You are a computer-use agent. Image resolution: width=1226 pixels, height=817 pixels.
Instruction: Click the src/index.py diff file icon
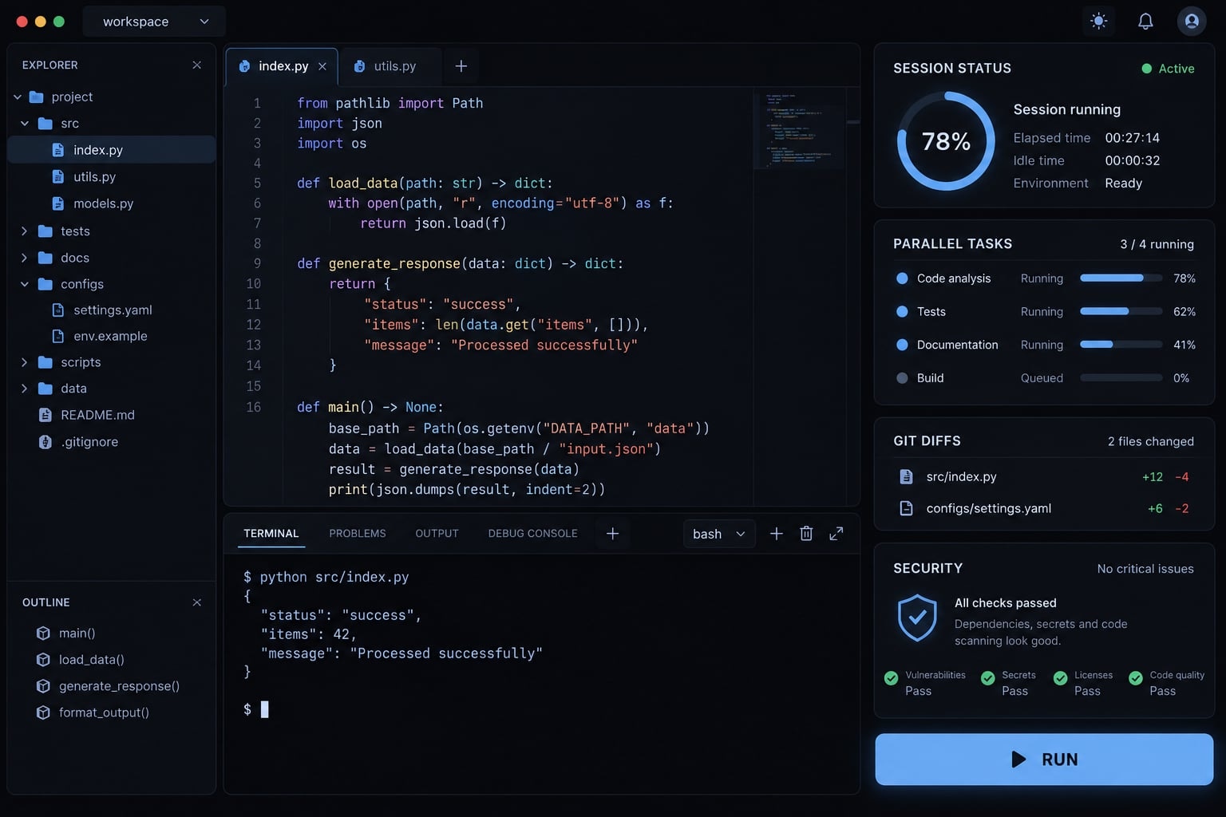pos(907,476)
